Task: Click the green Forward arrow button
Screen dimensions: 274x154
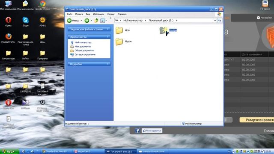Action: 86,21
